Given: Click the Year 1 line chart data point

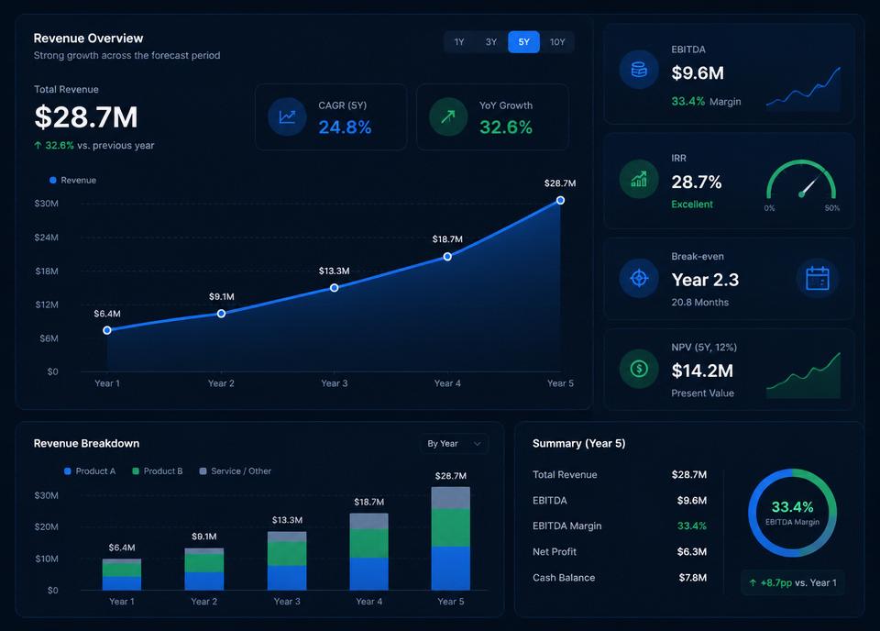Looking at the screenshot, I should point(107,330).
